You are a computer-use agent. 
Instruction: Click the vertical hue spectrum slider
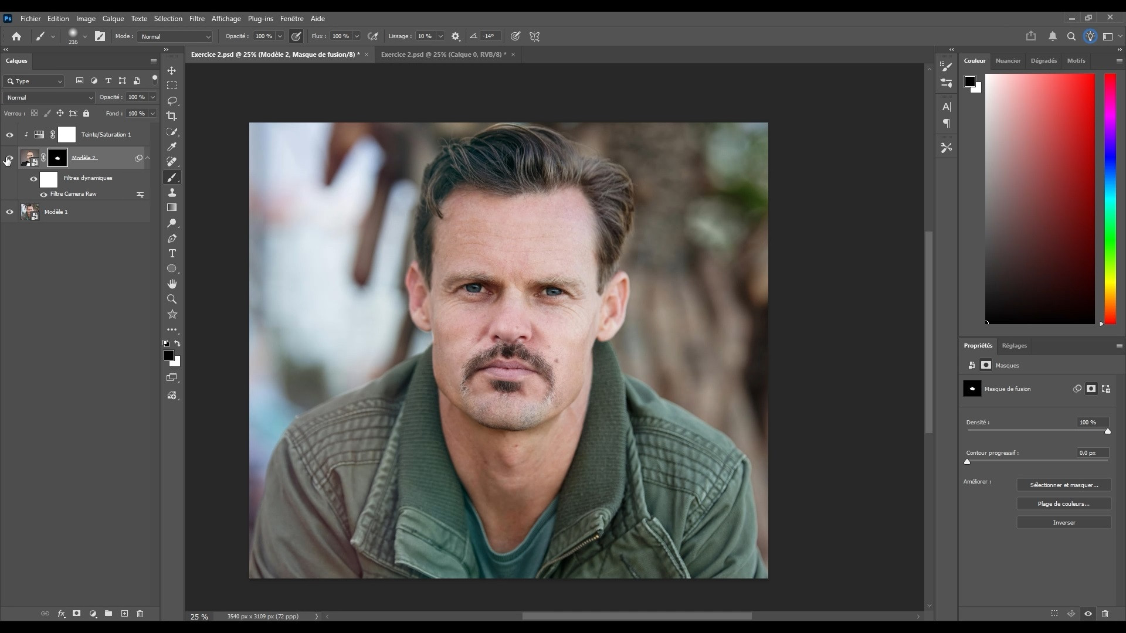(x=1110, y=199)
